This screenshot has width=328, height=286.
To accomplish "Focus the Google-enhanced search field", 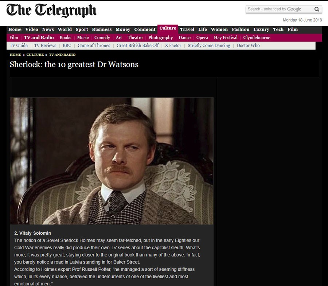I will (280, 9).
